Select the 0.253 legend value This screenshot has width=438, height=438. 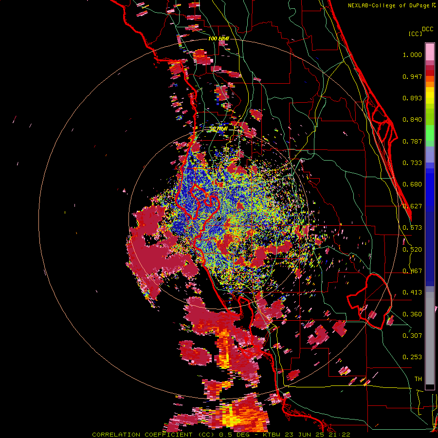tap(412, 357)
